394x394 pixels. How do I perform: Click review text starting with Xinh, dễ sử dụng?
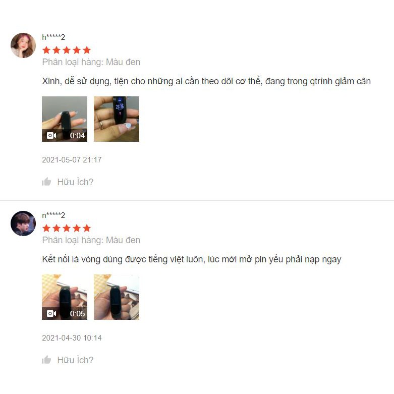(x=206, y=81)
